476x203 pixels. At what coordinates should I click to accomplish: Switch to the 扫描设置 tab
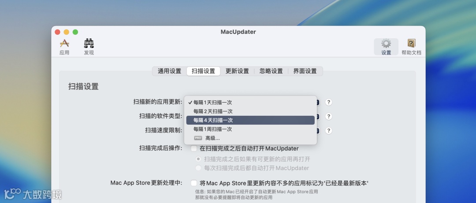(203, 71)
